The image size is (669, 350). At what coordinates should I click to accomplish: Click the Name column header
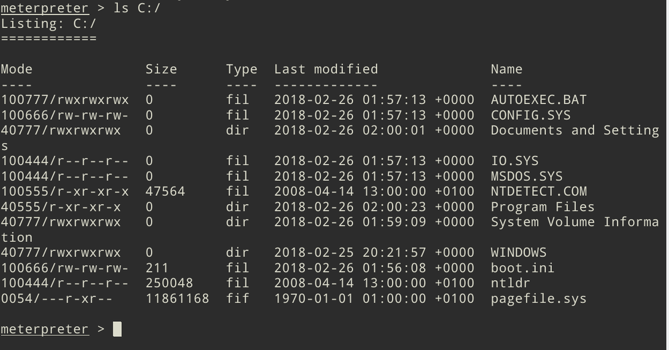[x=507, y=69]
